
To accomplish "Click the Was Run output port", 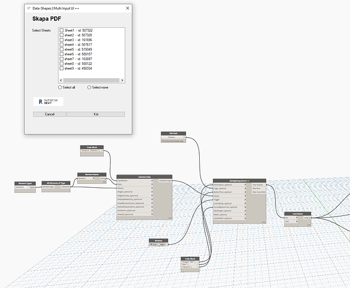I will coord(258,188).
